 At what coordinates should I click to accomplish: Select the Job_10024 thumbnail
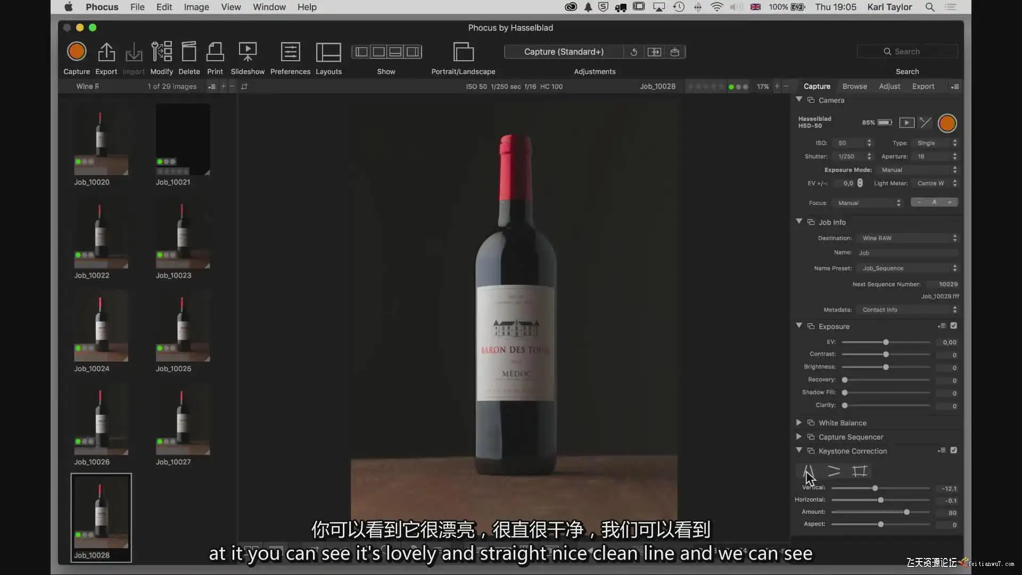(101, 326)
